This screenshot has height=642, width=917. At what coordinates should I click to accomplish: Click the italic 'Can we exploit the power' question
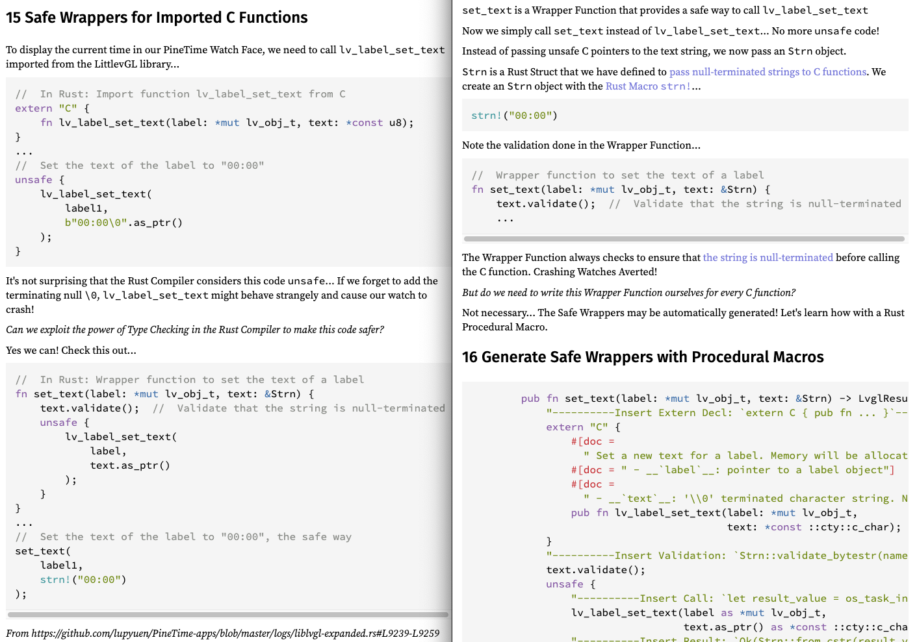coord(195,330)
